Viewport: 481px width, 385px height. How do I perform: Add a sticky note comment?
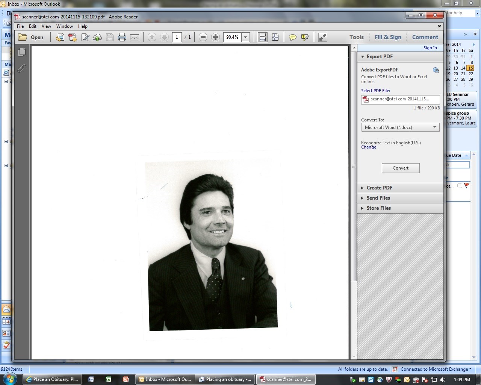pos(292,37)
